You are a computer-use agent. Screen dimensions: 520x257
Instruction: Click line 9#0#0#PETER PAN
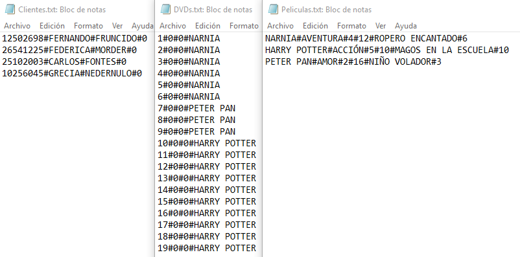[x=196, y=131]
